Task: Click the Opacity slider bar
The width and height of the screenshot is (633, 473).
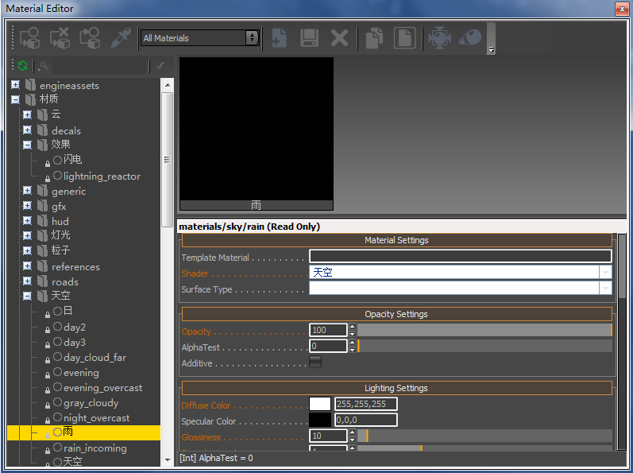Action: click(x=484, y=330)
